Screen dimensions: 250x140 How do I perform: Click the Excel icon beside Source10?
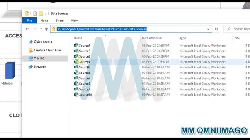(x=76, y=94)
